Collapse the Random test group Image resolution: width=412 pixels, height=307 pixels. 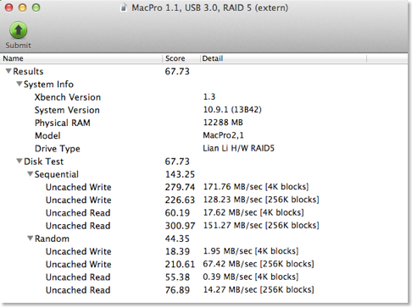tap(31, 238)
